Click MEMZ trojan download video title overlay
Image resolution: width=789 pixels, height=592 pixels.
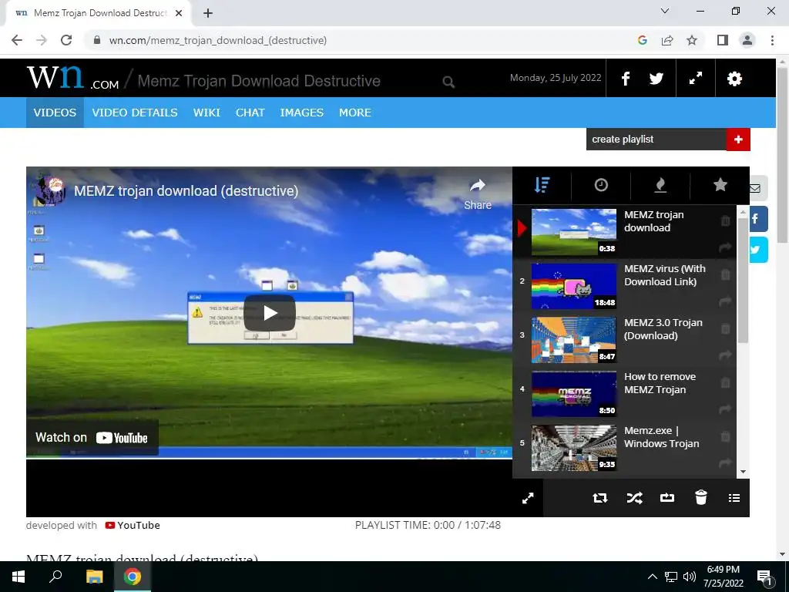tap(186, 191)
